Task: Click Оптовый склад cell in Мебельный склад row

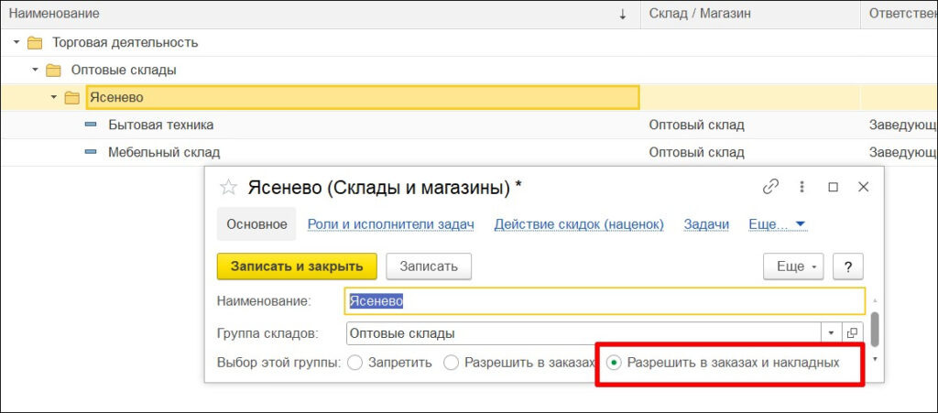Action: pyautogui.click(x=750, y=152)
